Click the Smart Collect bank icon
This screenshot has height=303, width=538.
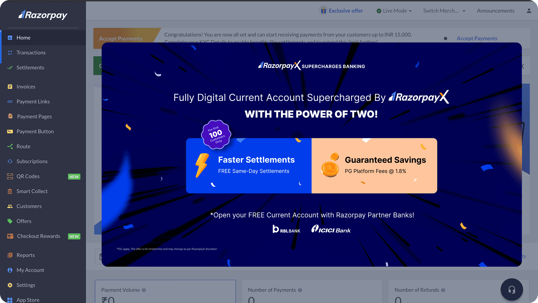pos(10,191)
